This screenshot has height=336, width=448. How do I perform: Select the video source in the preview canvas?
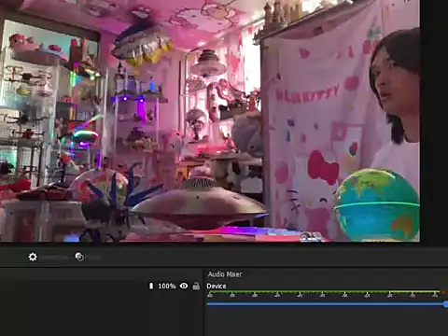(210, 120)
